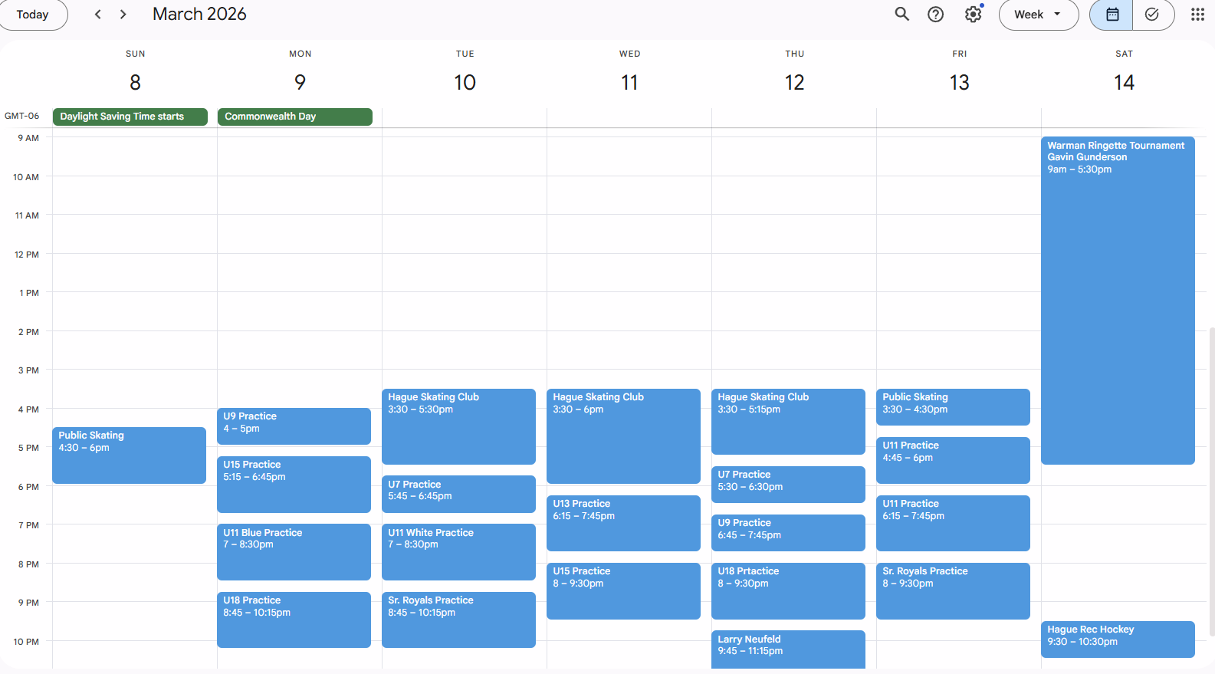Select Tuesday 10 date header
The width and height of the screenshot is (1215, 674).
click(465, 82)
